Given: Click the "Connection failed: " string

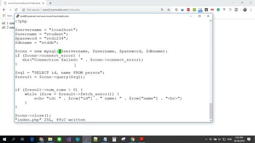Looking at the screenshot, I should (x=57, y=60).
